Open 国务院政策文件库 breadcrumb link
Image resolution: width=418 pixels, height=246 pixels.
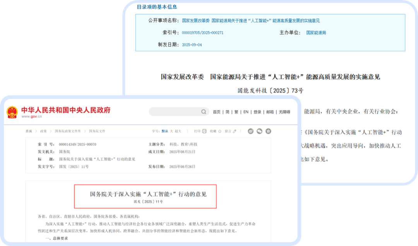click(x=68, y=131)
